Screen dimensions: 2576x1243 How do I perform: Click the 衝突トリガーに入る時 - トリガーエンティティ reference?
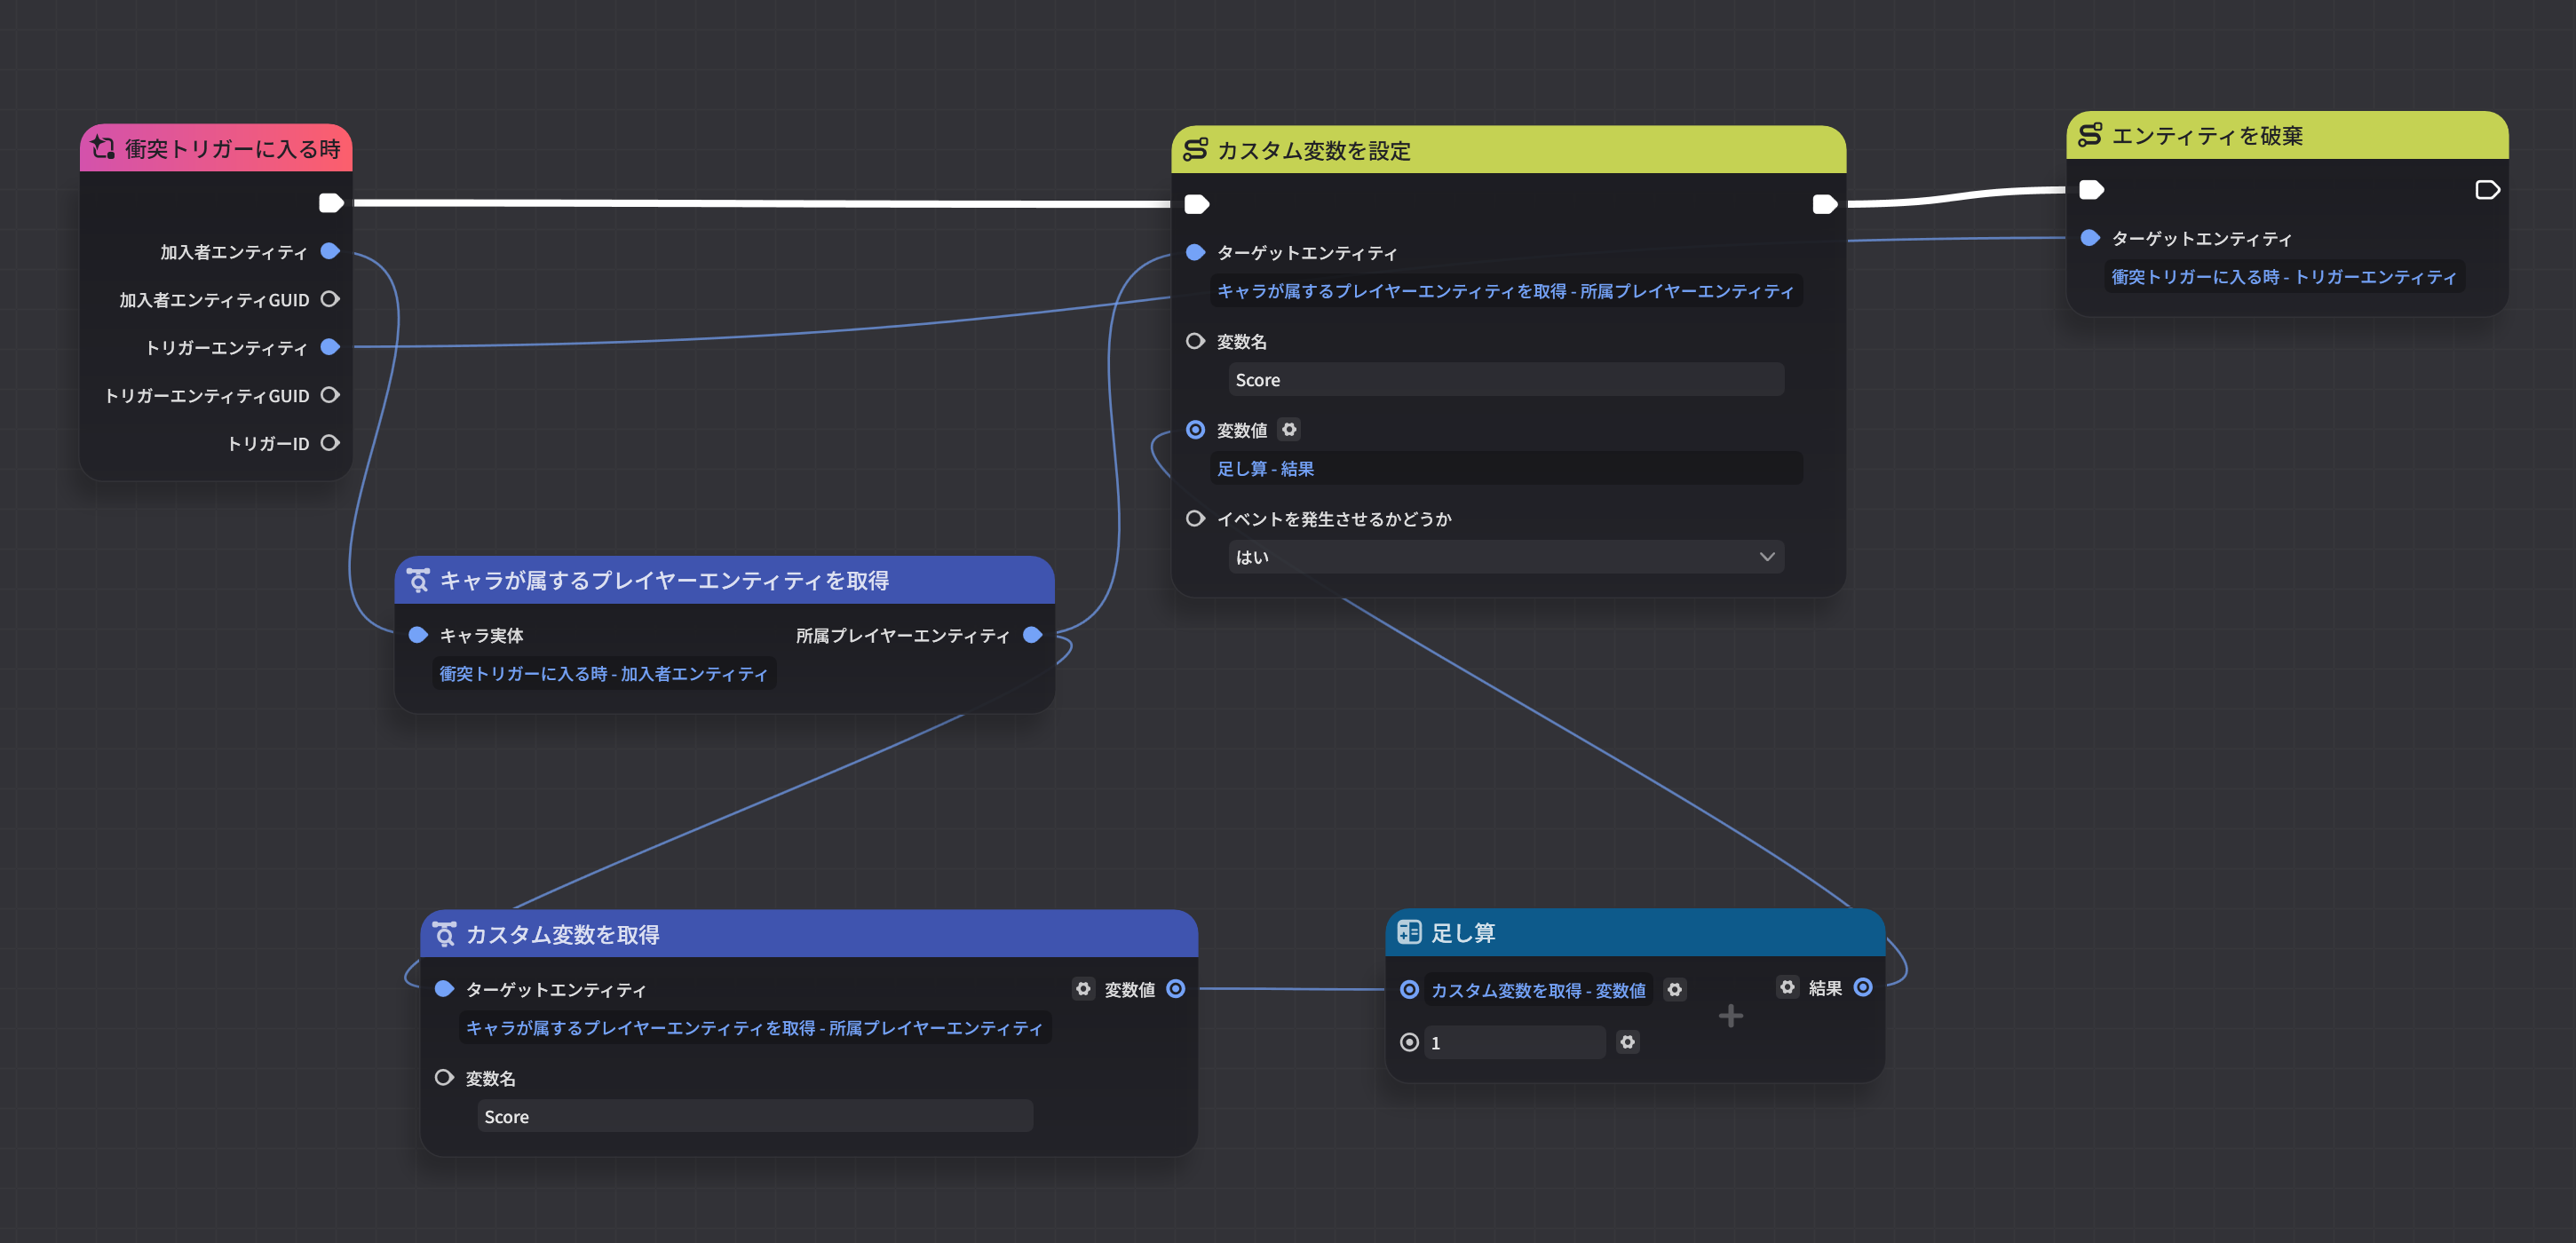[x=2283, y=277]
